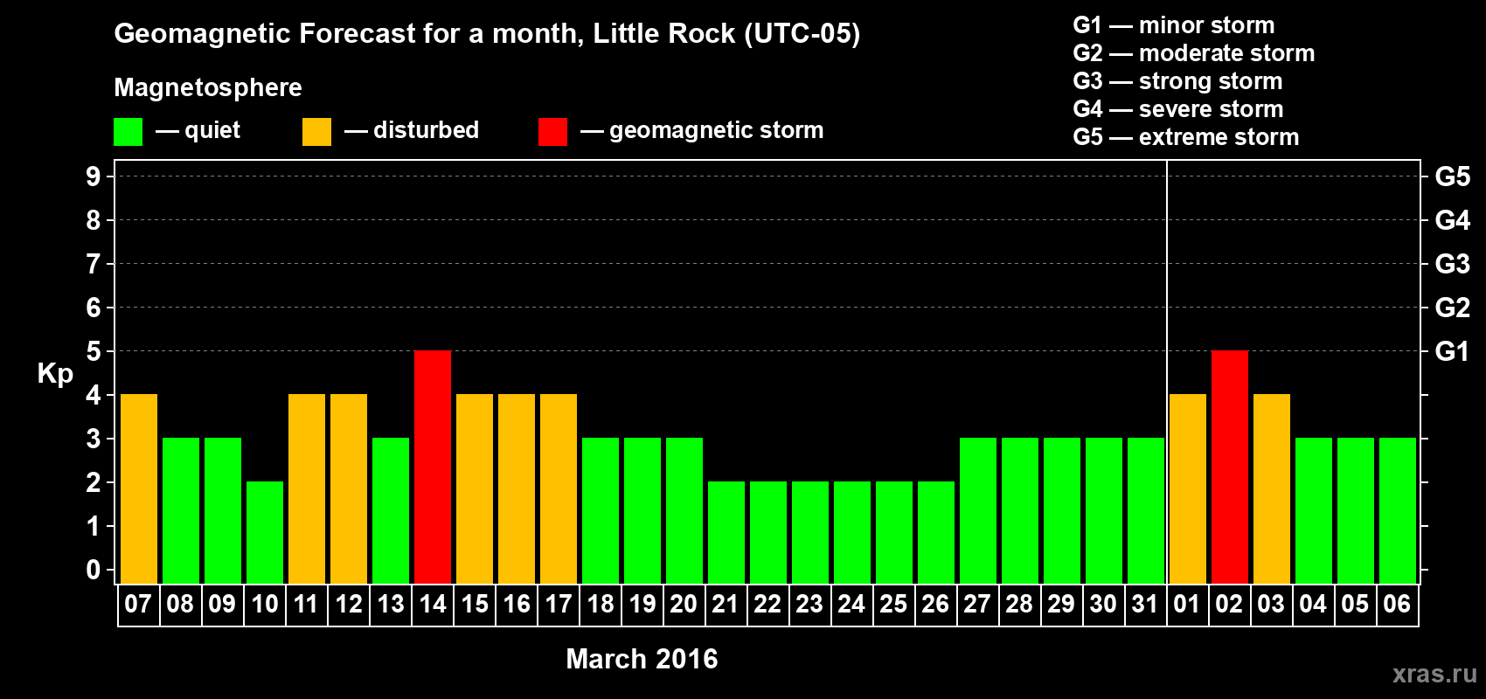This screenshot has width=1486, height=699.
Task: Click the date label 22
Action: (767, 604)
